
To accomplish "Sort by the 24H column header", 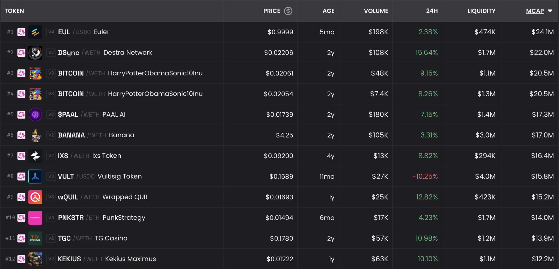I will tap(432, 11).
